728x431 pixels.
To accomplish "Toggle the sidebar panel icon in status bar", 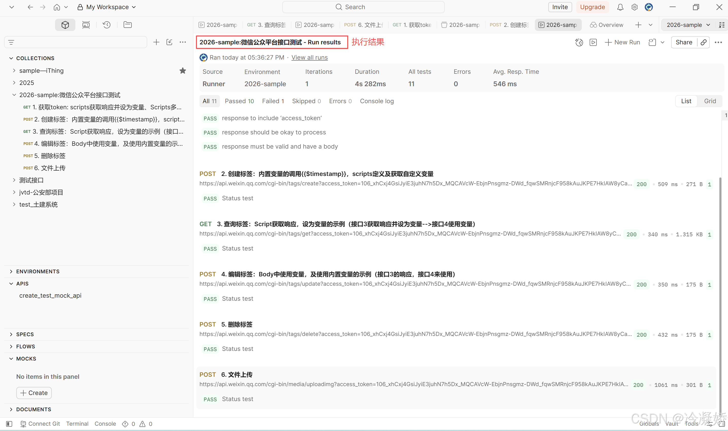I will click(x=9, y=424).
